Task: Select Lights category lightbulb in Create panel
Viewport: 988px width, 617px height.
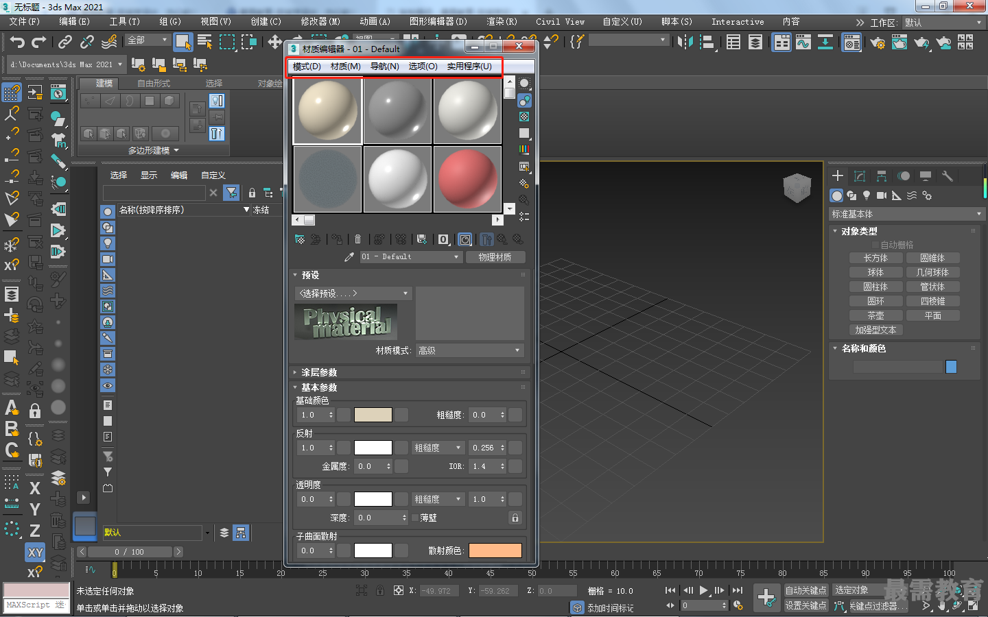Action: tap(867, 195)
